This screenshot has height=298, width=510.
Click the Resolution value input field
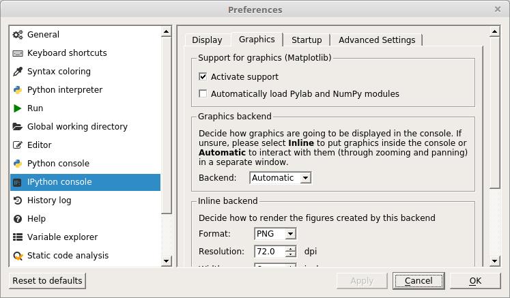270,252
